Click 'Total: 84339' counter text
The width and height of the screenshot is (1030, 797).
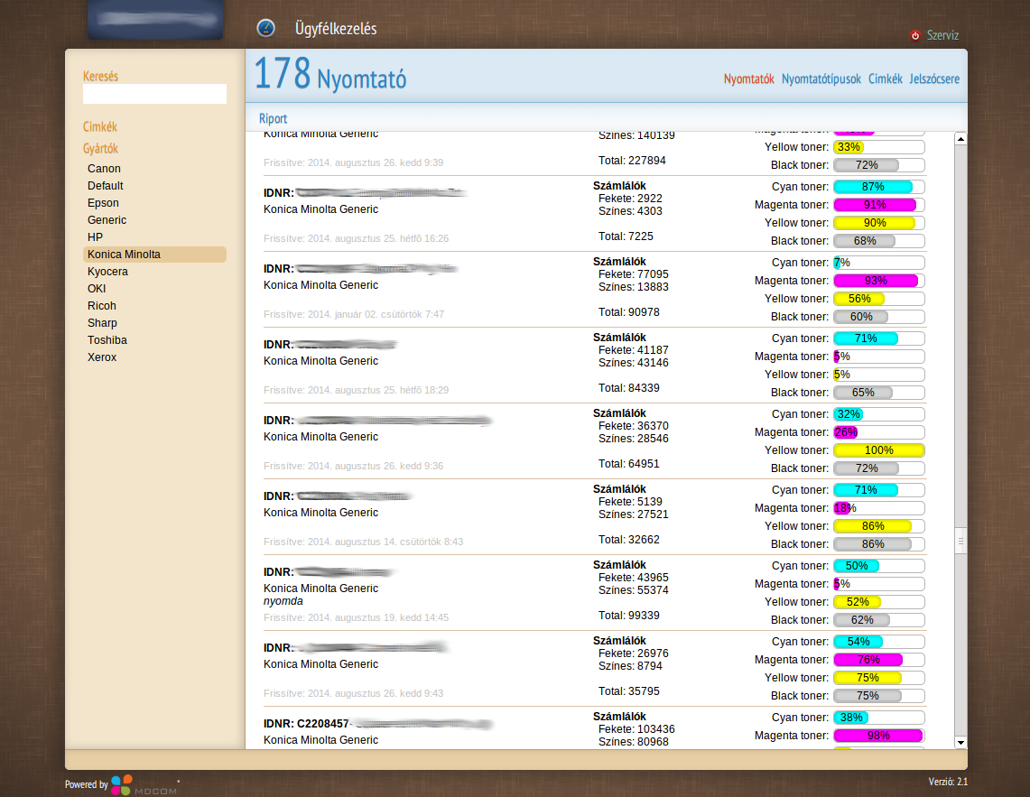point(628,388)
